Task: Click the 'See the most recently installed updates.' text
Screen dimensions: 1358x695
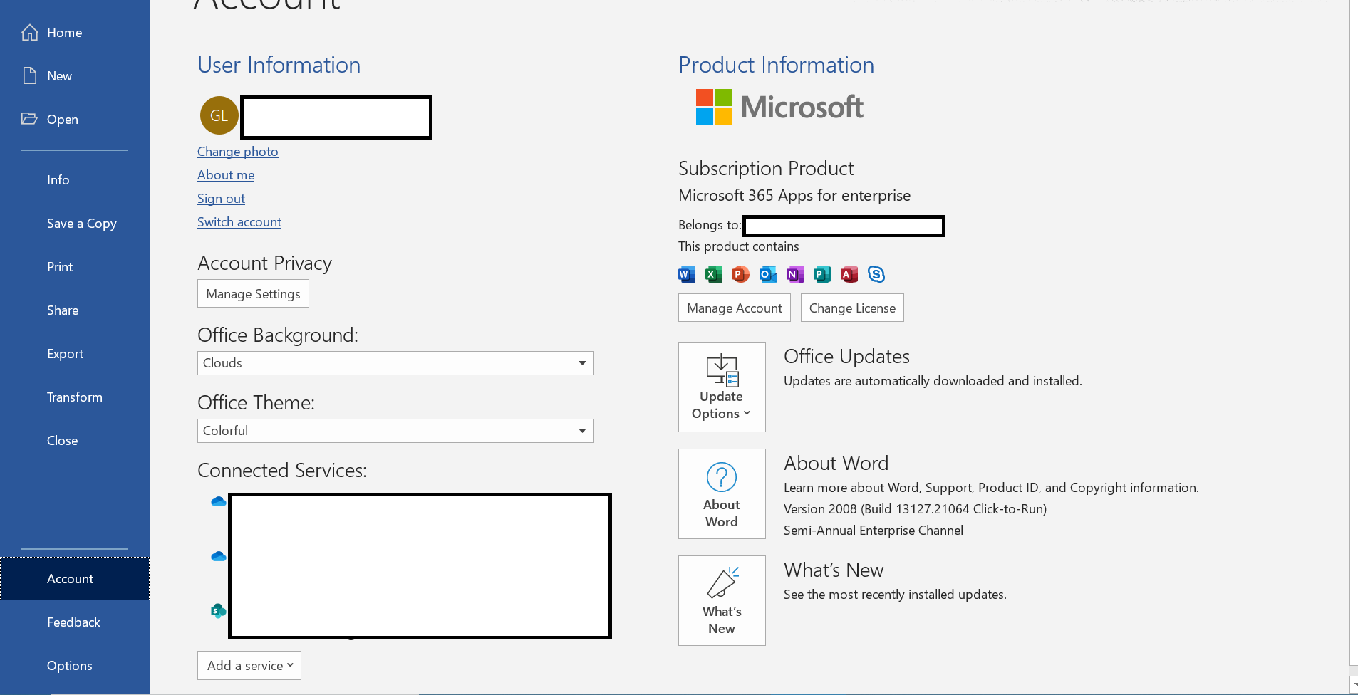Action: (895, 595)
